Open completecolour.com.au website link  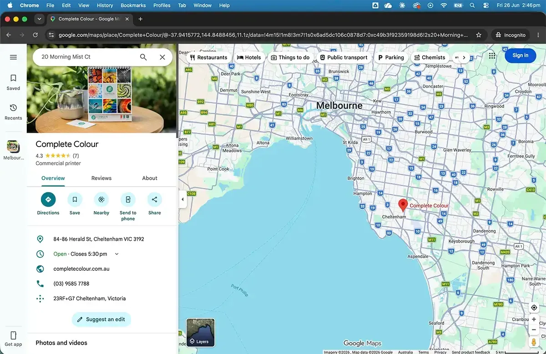81,269
